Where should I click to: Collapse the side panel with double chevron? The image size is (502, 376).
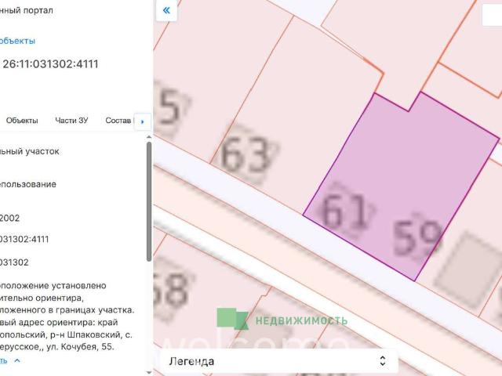[166, 10]
